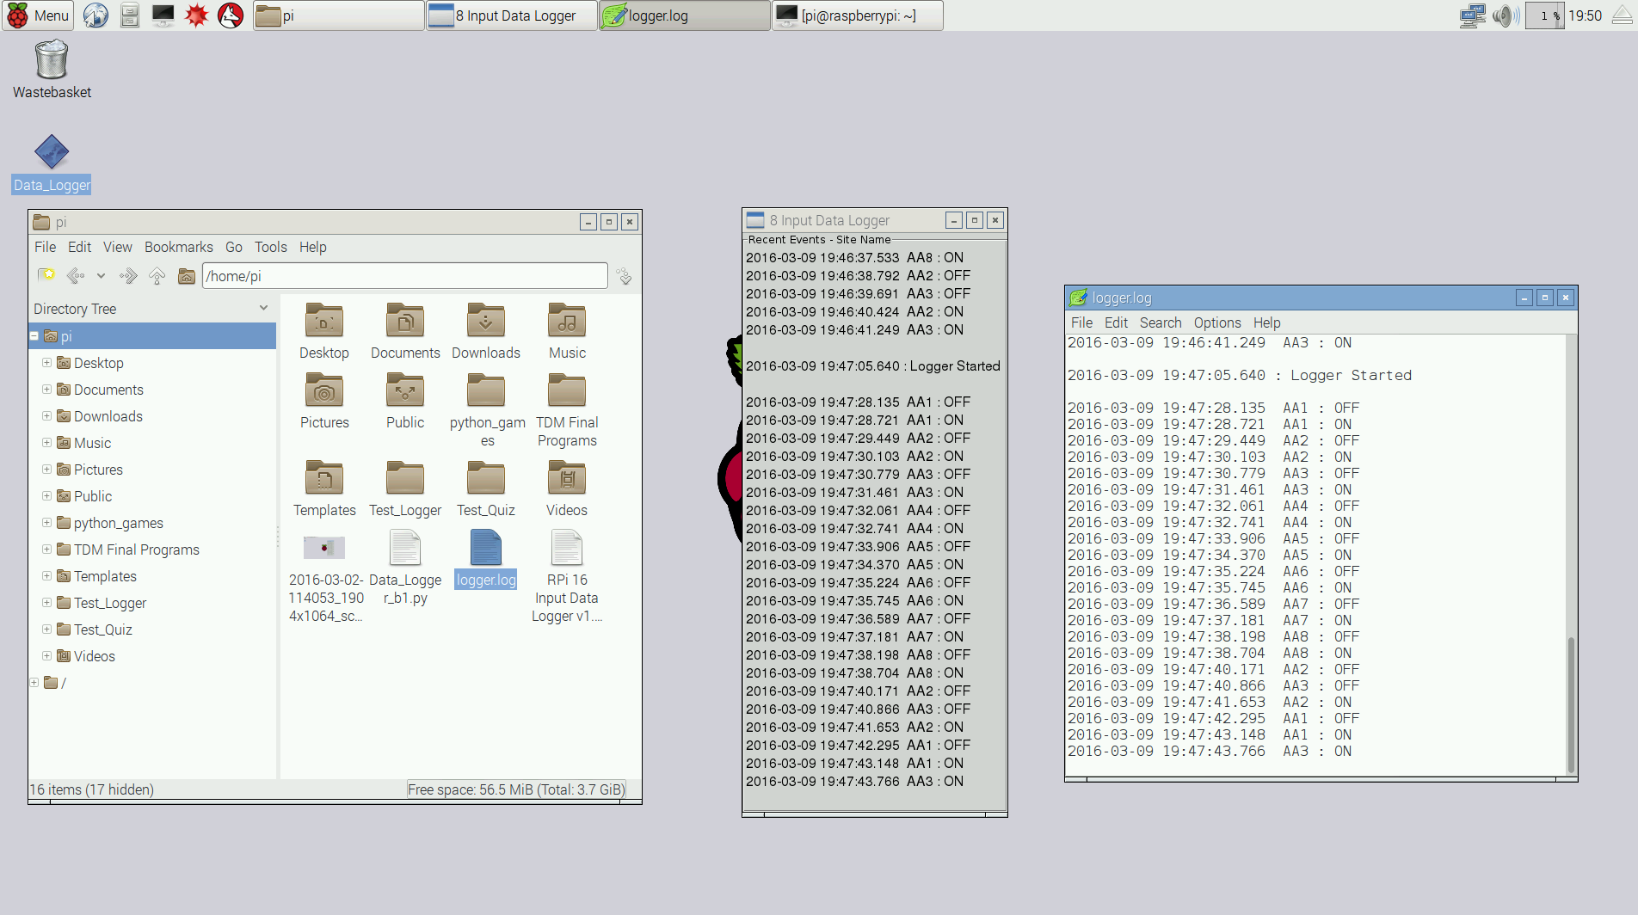This screenshot has width=1638, height=915.
Task: Click the volume icon in the system tray
Action: coord(1506,15)
